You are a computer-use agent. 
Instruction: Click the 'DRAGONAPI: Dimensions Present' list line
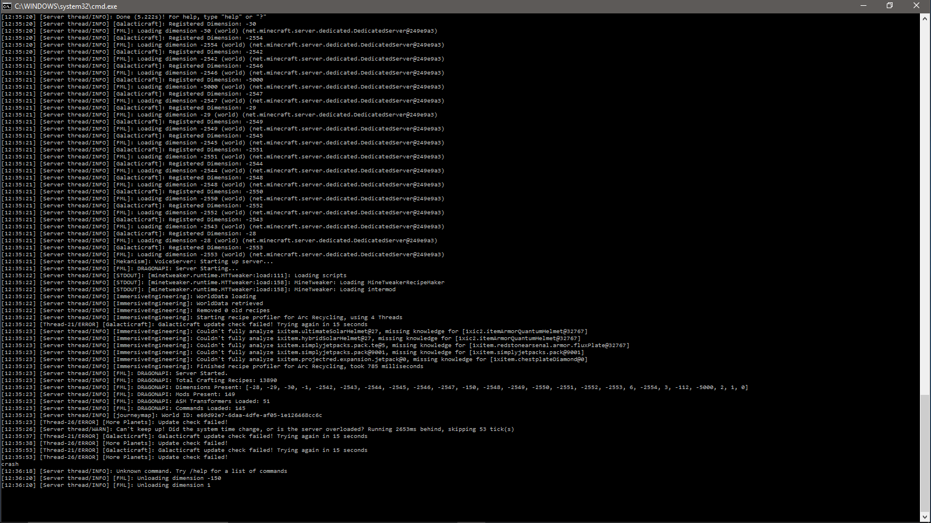[x=375, y=387]
